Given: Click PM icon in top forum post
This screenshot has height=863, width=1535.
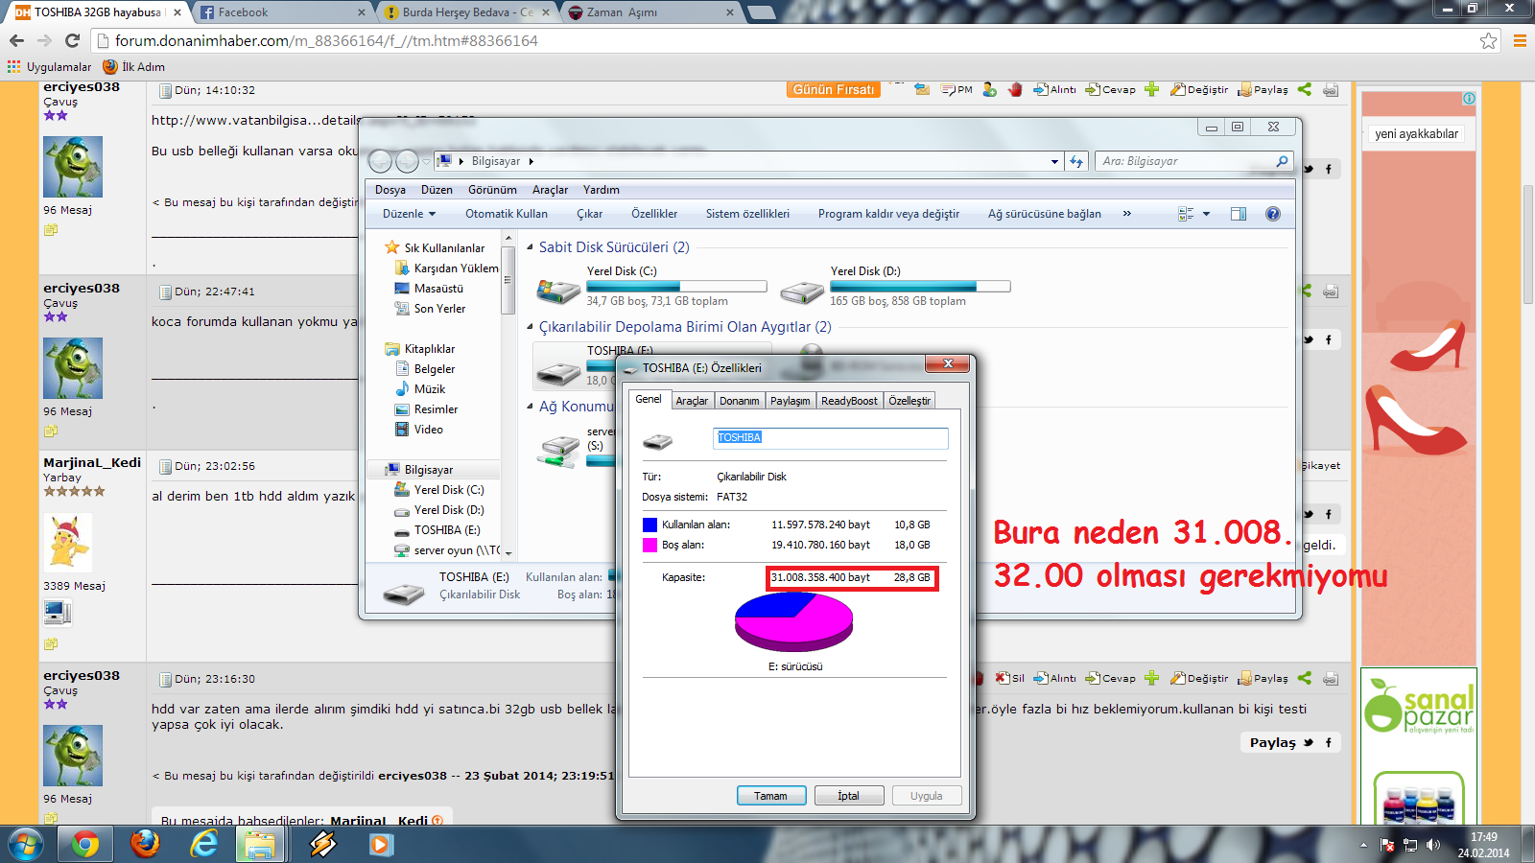Looking at the screenshot, I should point(956,89).
